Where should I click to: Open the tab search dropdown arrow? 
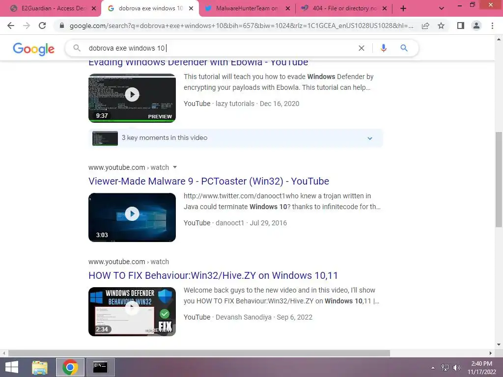(442, 8)
